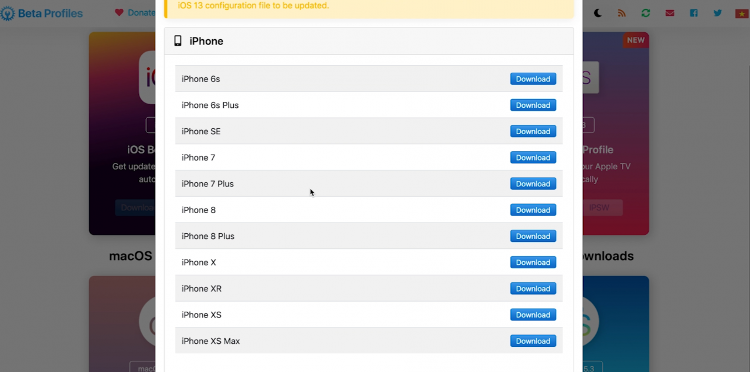Download the iPhone XS Max profile

(x=533, y=341)
